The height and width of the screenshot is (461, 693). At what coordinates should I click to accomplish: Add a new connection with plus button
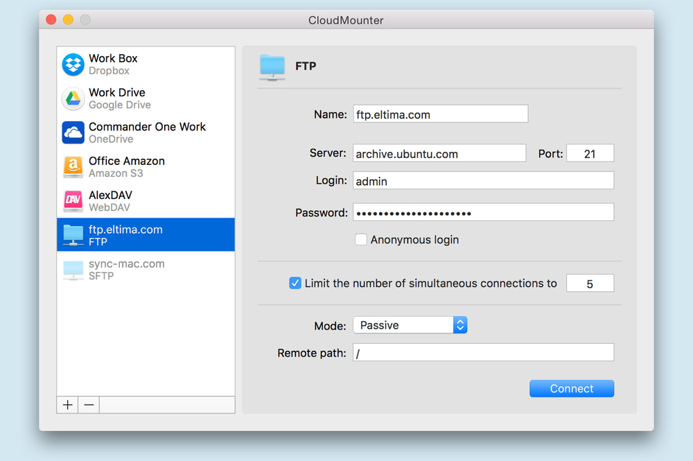click(x=68, y=405)
